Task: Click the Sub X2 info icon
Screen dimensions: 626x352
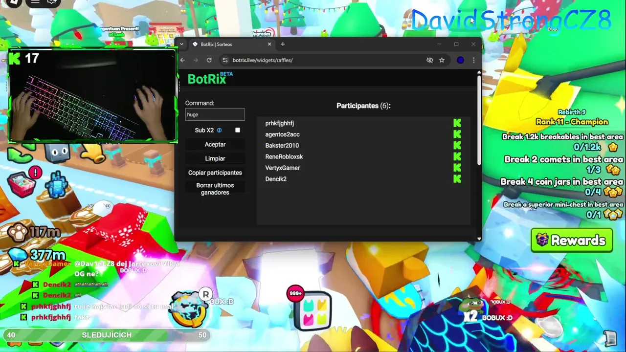Action: 220,131
